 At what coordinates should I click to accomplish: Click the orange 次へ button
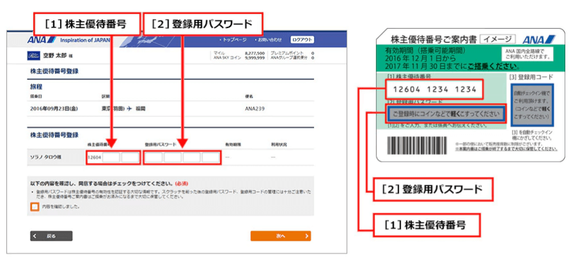[x=280, y=236]
